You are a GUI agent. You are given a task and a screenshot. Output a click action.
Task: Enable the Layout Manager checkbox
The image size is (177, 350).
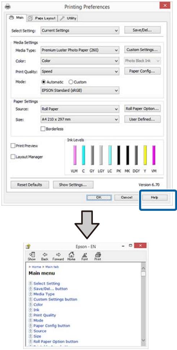(13, 157)
